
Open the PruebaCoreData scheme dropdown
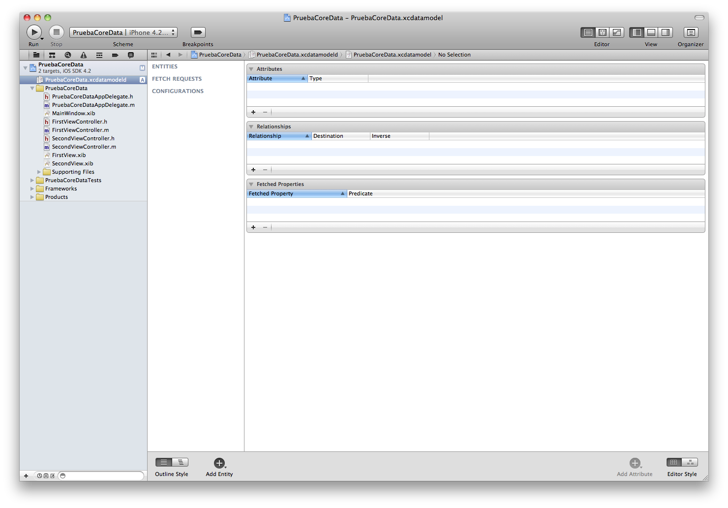[x=123, y=32]
